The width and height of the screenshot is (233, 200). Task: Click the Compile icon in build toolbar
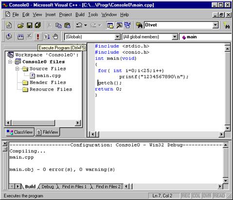pos(9,37)
